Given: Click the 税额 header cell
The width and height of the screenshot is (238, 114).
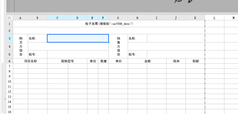Looking at the screenshot, I should [x=195, y=61].
